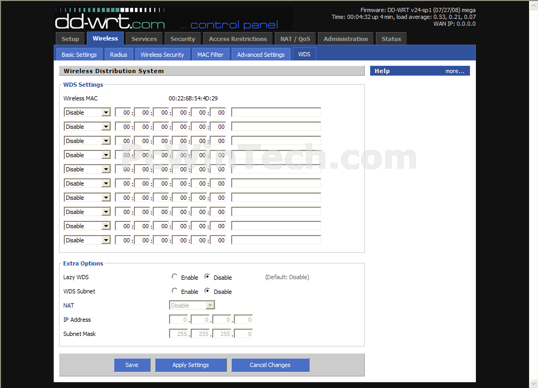This screenshot has width=538, height=388.
Task: Open the third WDS row's Disable dropdown
Action: (87, 141)
